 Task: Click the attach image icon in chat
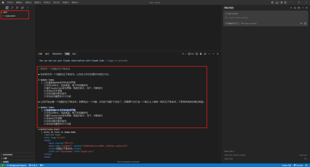301,23
